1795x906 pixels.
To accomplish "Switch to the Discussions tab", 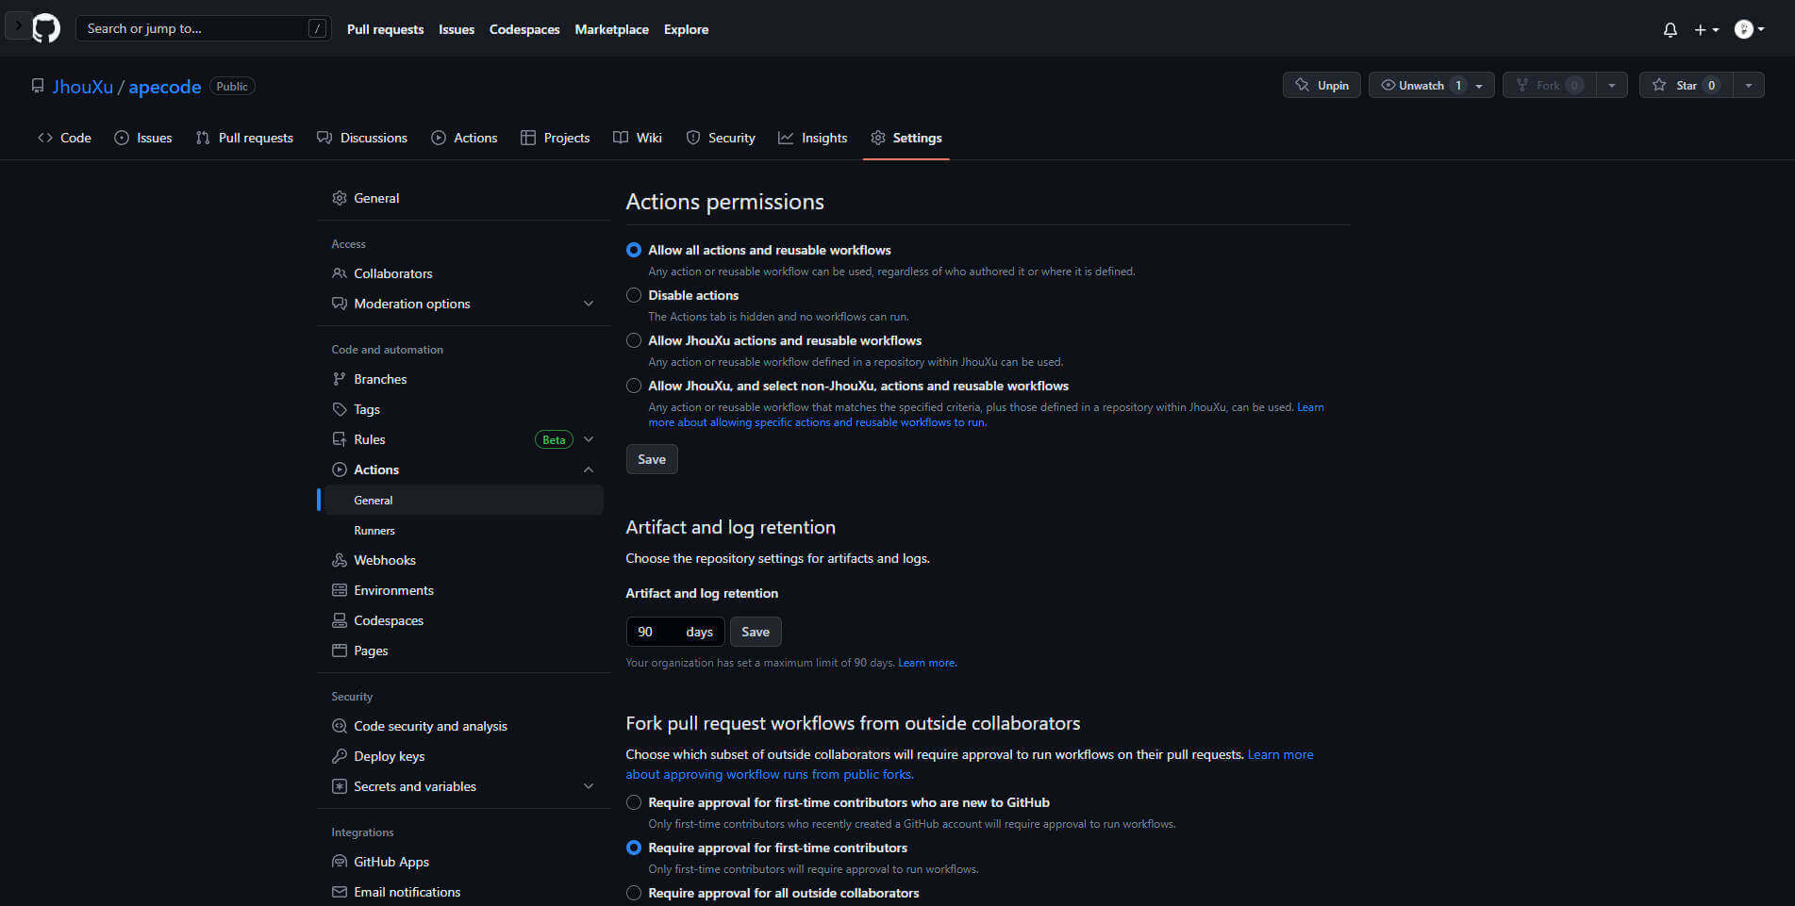I will point(362,138).
